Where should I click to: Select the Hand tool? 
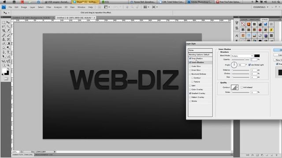[x=4, y=65]
